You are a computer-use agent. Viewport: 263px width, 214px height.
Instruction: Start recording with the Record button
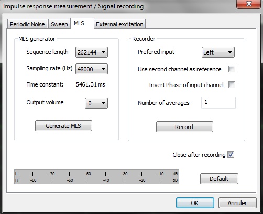point(184,126)
